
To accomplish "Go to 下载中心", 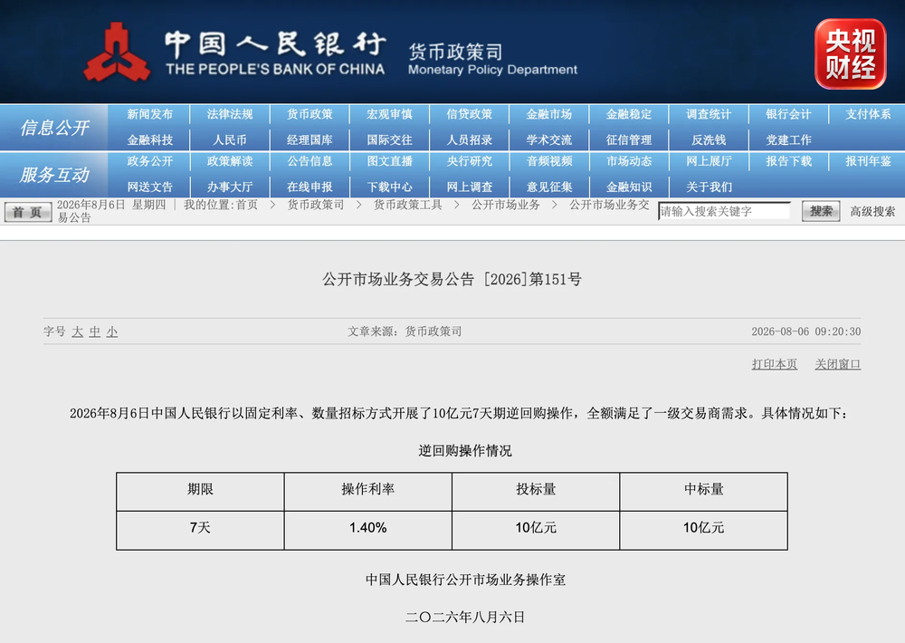I will tap(389, 187).
